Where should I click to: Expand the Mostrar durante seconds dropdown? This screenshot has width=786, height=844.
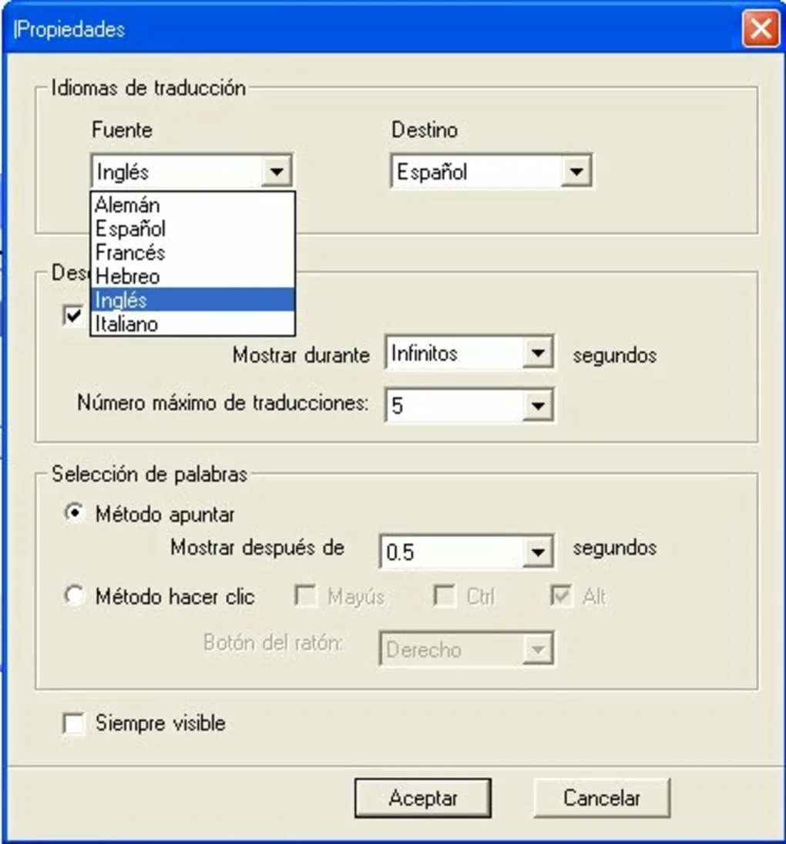point(537,353)
